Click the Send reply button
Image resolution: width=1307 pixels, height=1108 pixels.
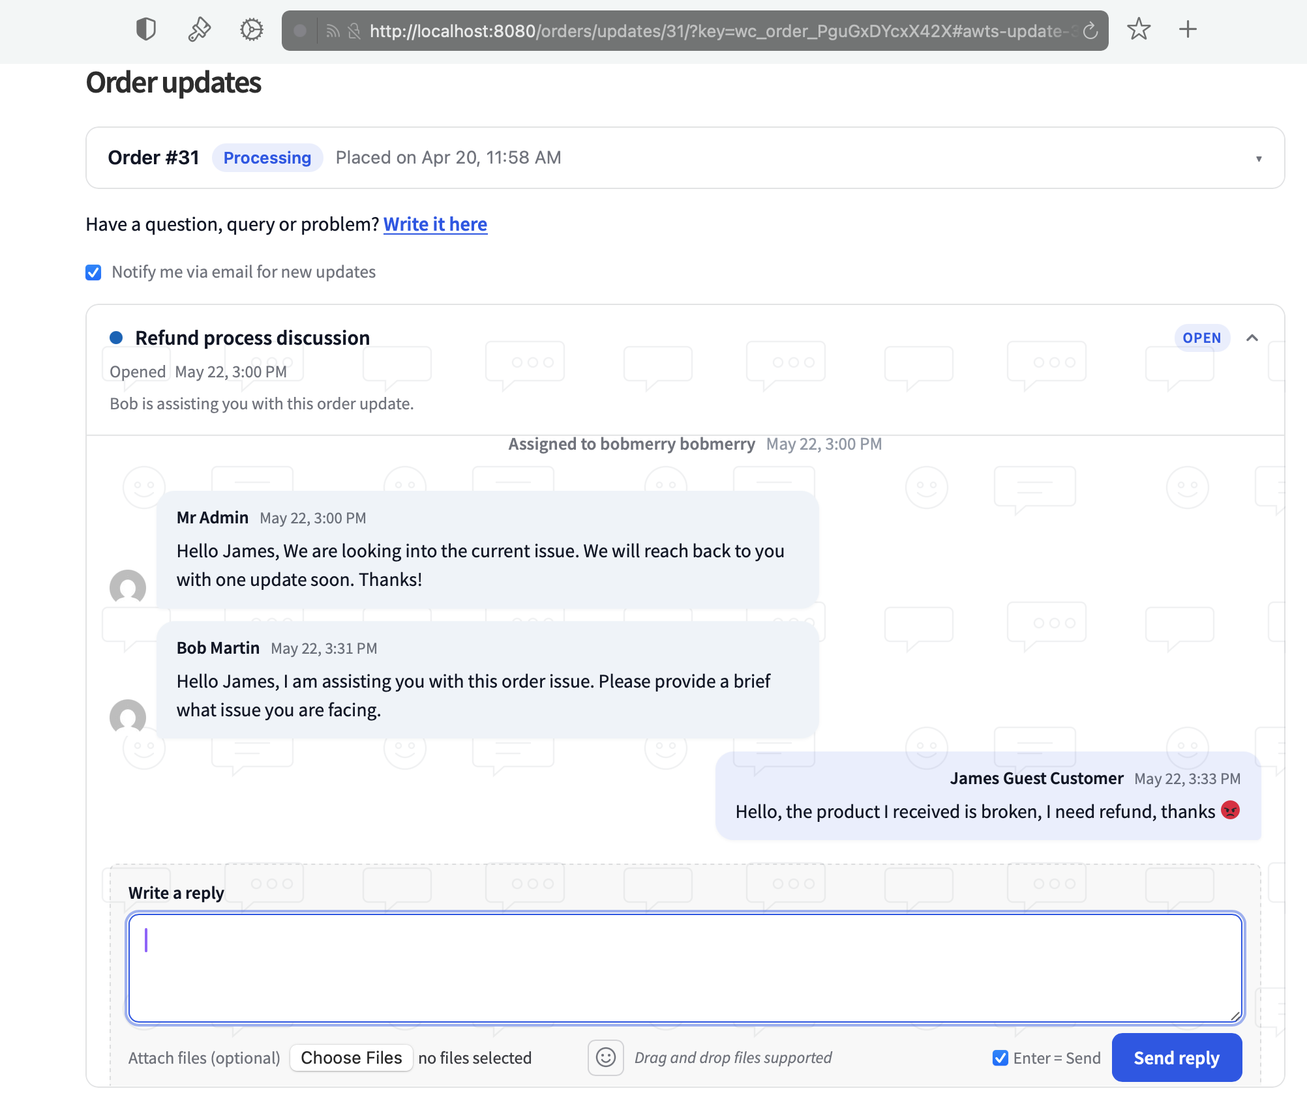coord(1177,1057)
